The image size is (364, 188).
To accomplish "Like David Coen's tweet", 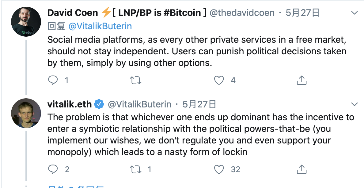I will pyautogui.click(x=219, y=80).
